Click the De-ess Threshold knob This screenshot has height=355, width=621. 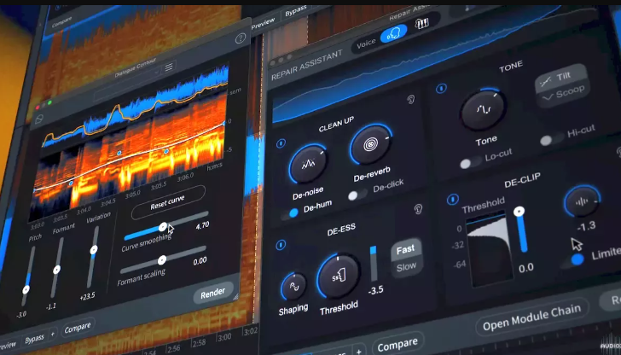click(x=339, y=276)
